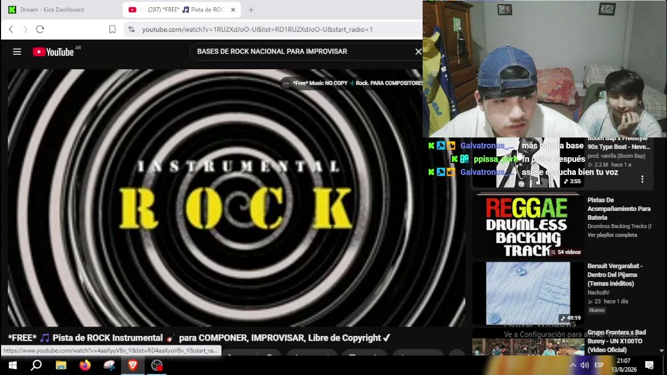
Task: Open Bersuit Vergarabat - Dentro Del Pijama title
Action: pyautogui.click(x=615, y=275)
